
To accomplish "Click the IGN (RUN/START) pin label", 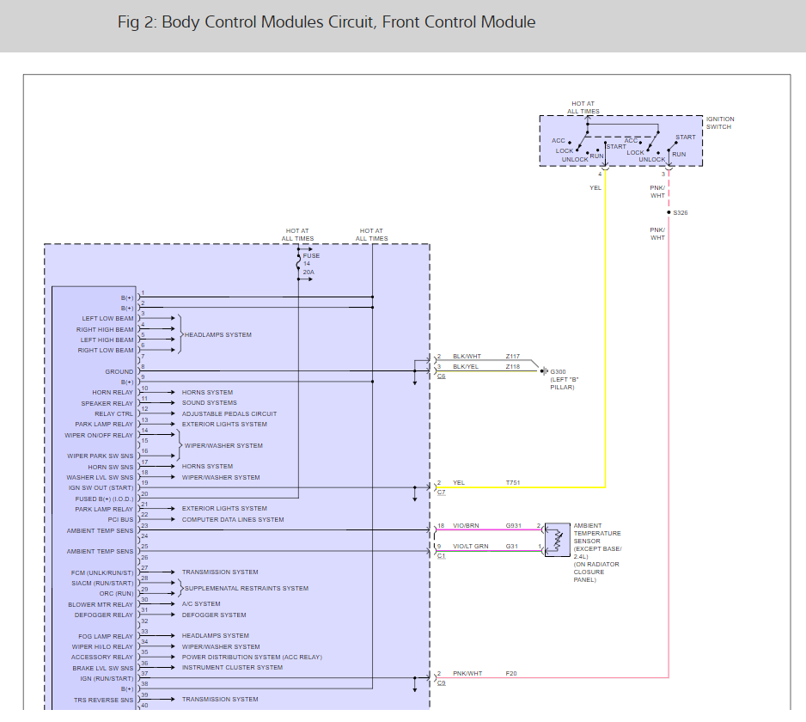I will (107, 679).
